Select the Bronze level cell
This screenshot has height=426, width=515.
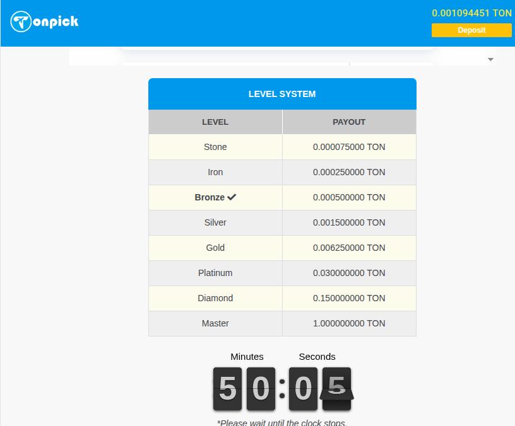click(215, 197)
